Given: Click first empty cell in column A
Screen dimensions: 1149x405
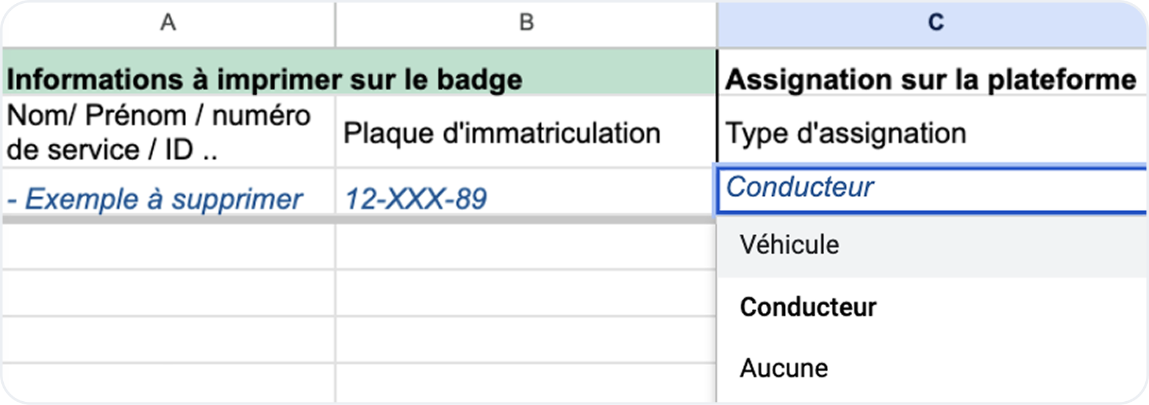Looking at the screenshot, I should pyautogui.click(x=168, y=247).
